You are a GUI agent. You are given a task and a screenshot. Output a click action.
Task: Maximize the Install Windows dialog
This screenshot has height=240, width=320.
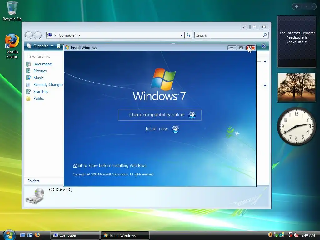(241, 48)
